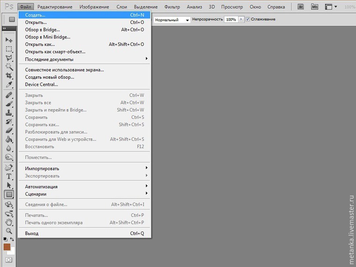Pick the Eyedropper tool
The width and height of the screenshot is (356, 267).
click(x=8, y=84)
